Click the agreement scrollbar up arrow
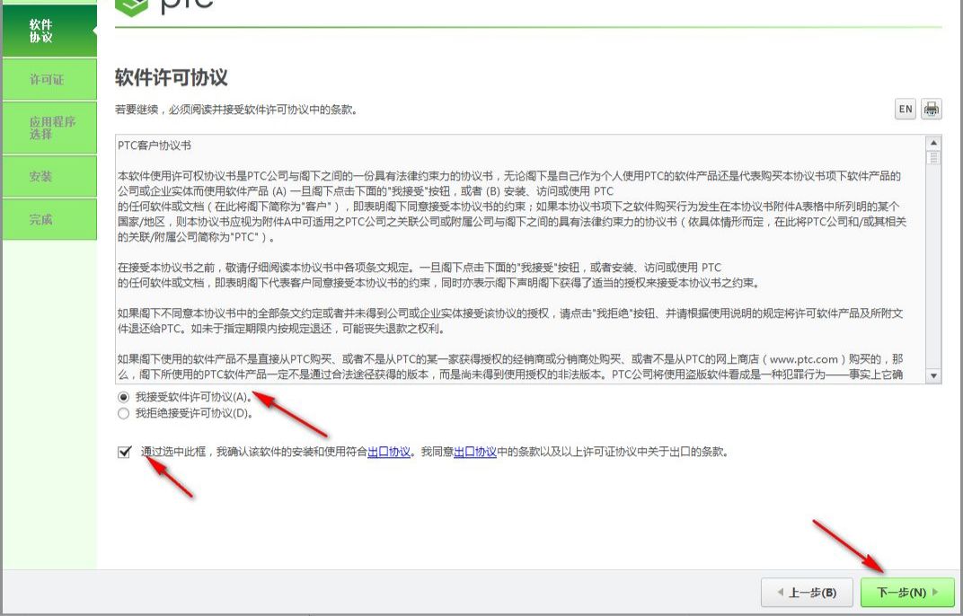963x616 pixels. pyautogui.click(x=933, y=143)
